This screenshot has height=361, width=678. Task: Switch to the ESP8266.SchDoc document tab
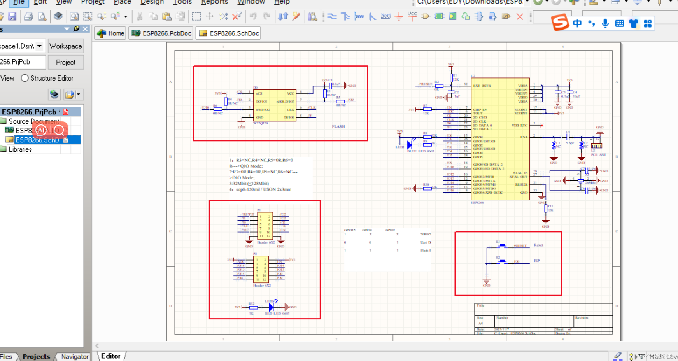click(229, 33)
